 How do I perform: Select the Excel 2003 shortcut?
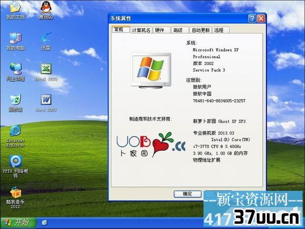point(46,72)
